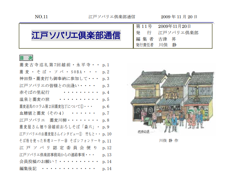Click the 目次 heading label
The image size is (231, 171).
coord(26,58)
